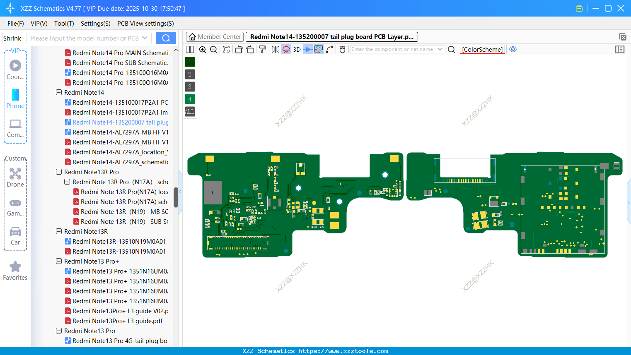Open the Member Center
This screenshot has width=631, height=355.
(x=214, y=37)
